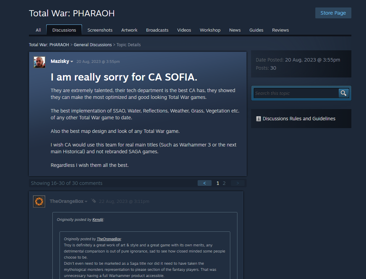Focus the Search this topic field

pos(296,93)
